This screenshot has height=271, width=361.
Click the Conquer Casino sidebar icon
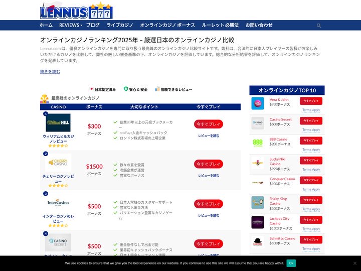(x=258, y=183)
